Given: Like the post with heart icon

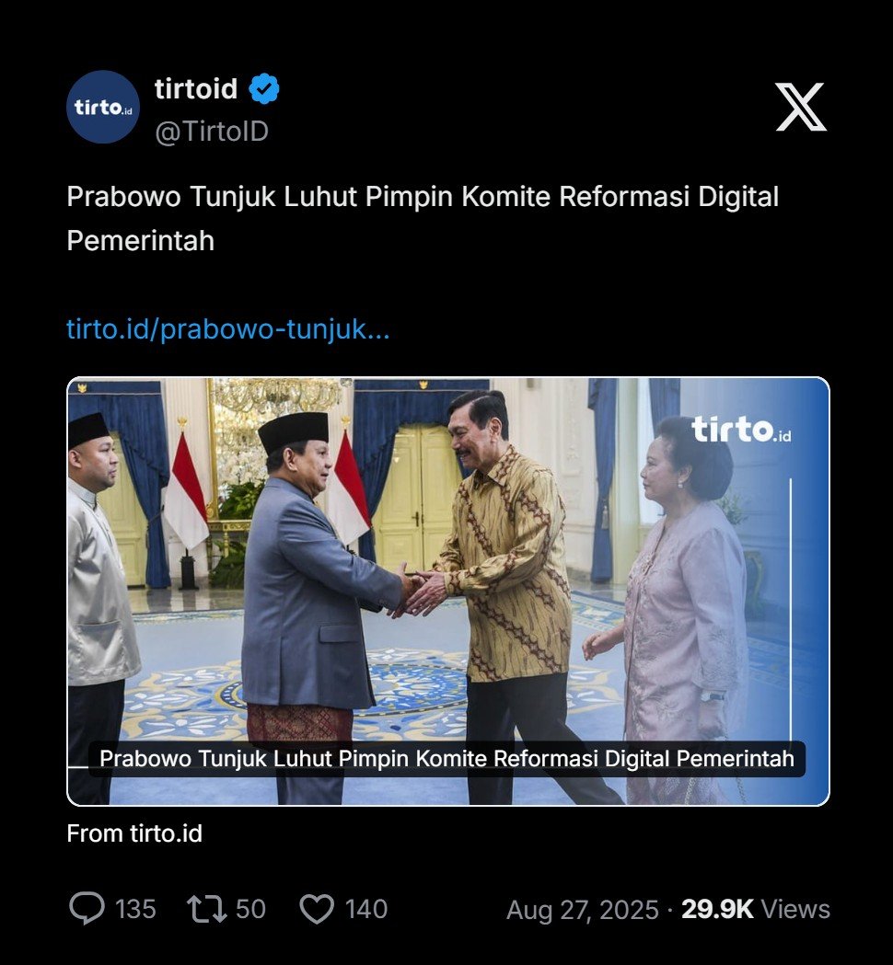Looking at the screenshot, I should 317,909.
